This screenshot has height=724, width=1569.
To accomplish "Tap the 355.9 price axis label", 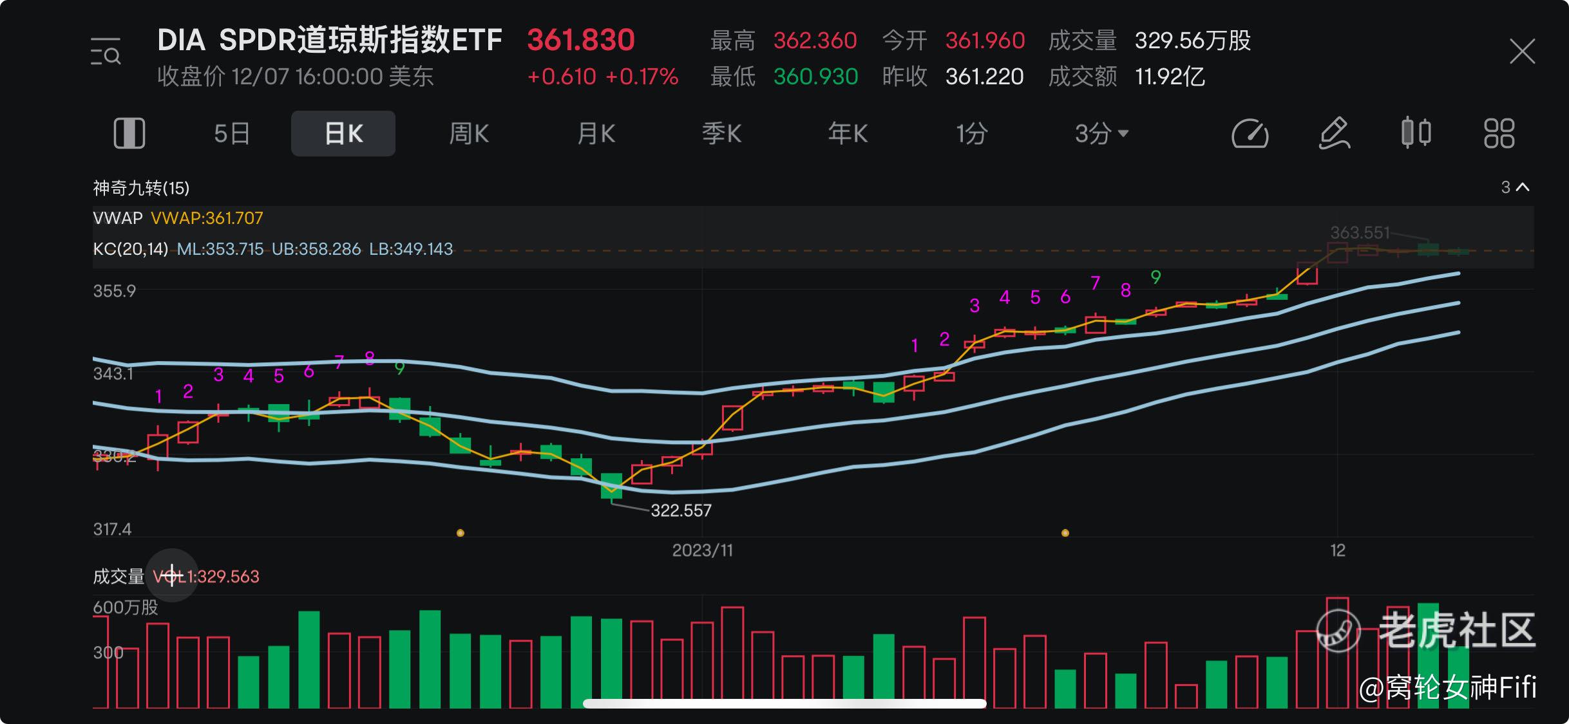I will pos(115,291).
